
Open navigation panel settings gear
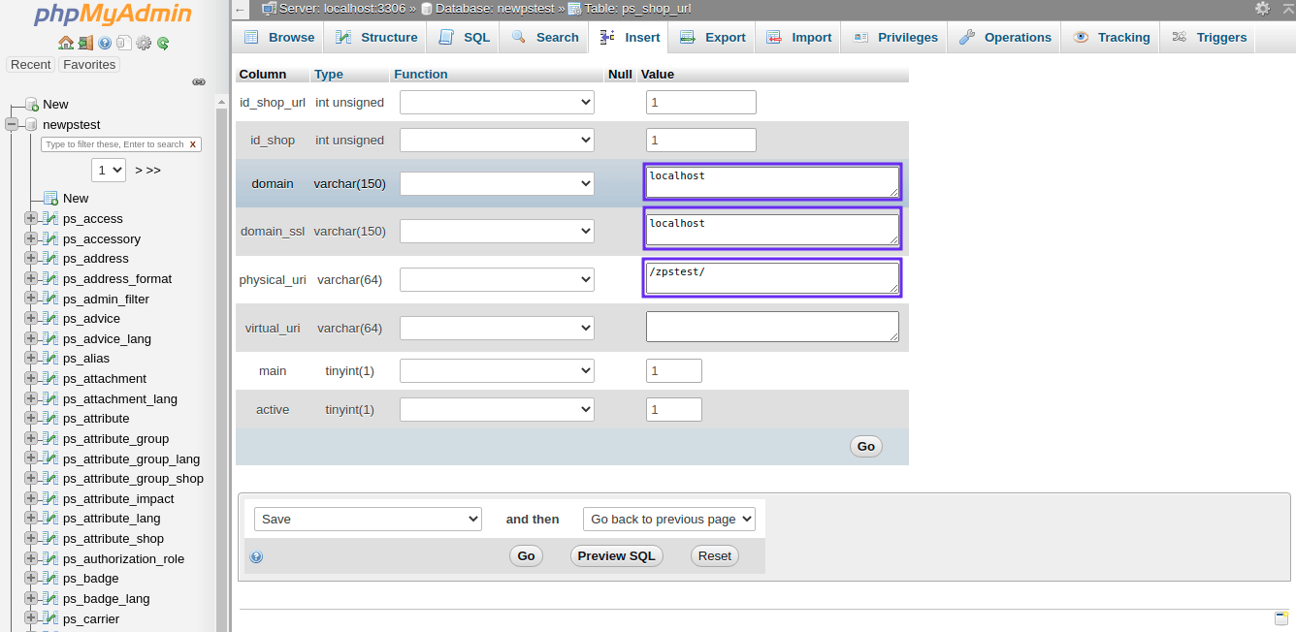tap(144, 44)
